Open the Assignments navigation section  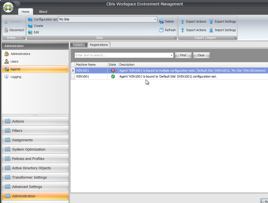pos(35,140)
